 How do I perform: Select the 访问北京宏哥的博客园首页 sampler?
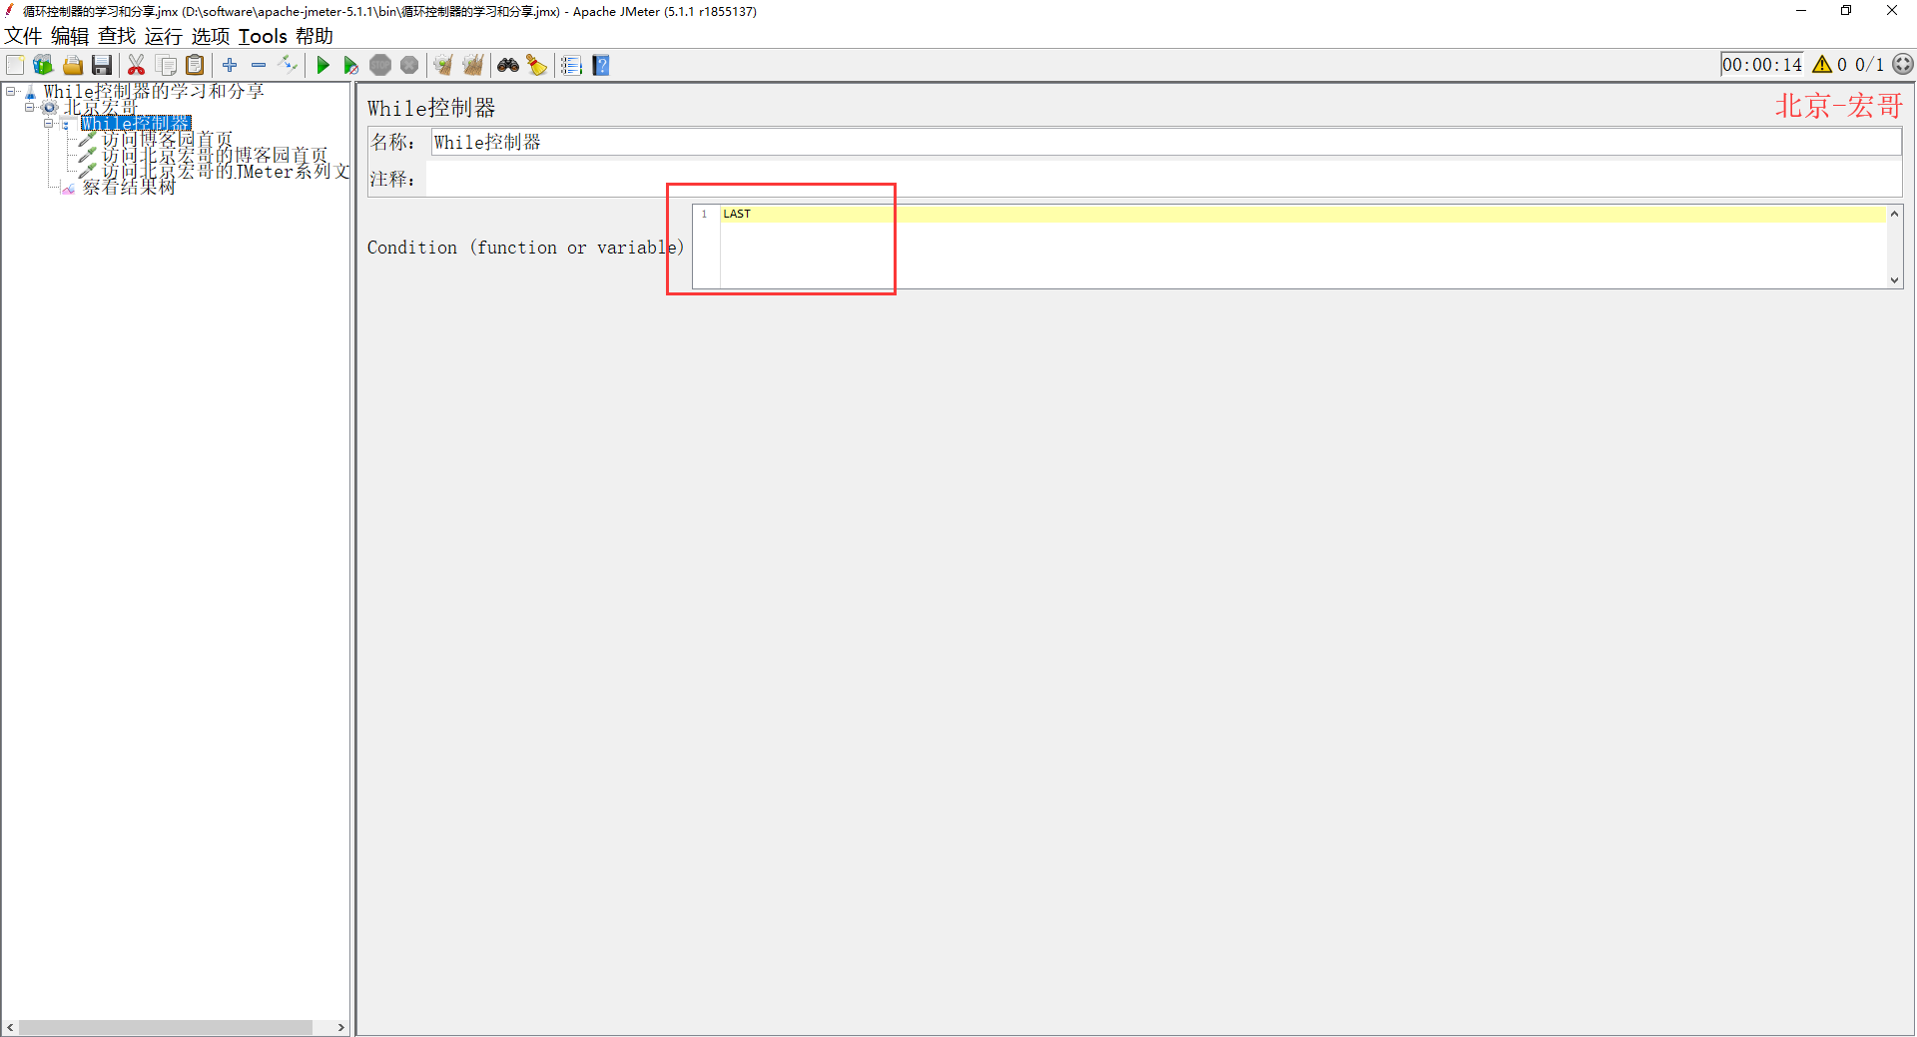point(215,155)
